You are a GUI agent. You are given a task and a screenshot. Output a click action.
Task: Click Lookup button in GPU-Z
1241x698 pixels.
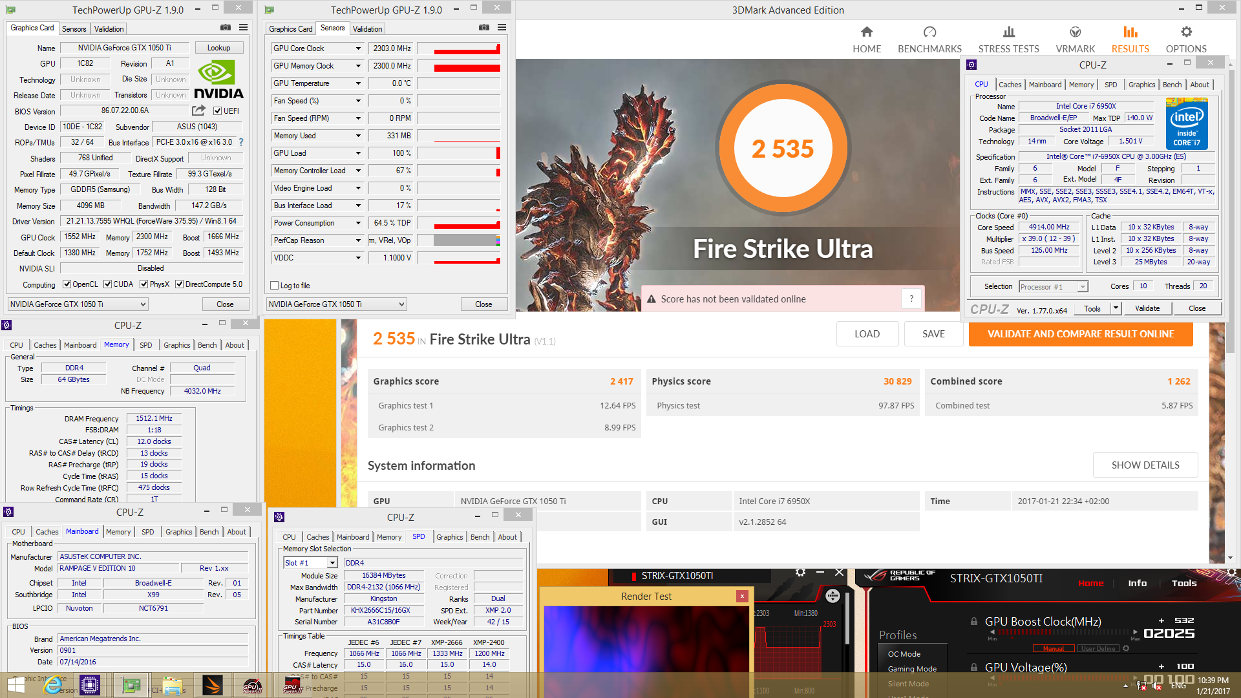click(x=218, y=48)
